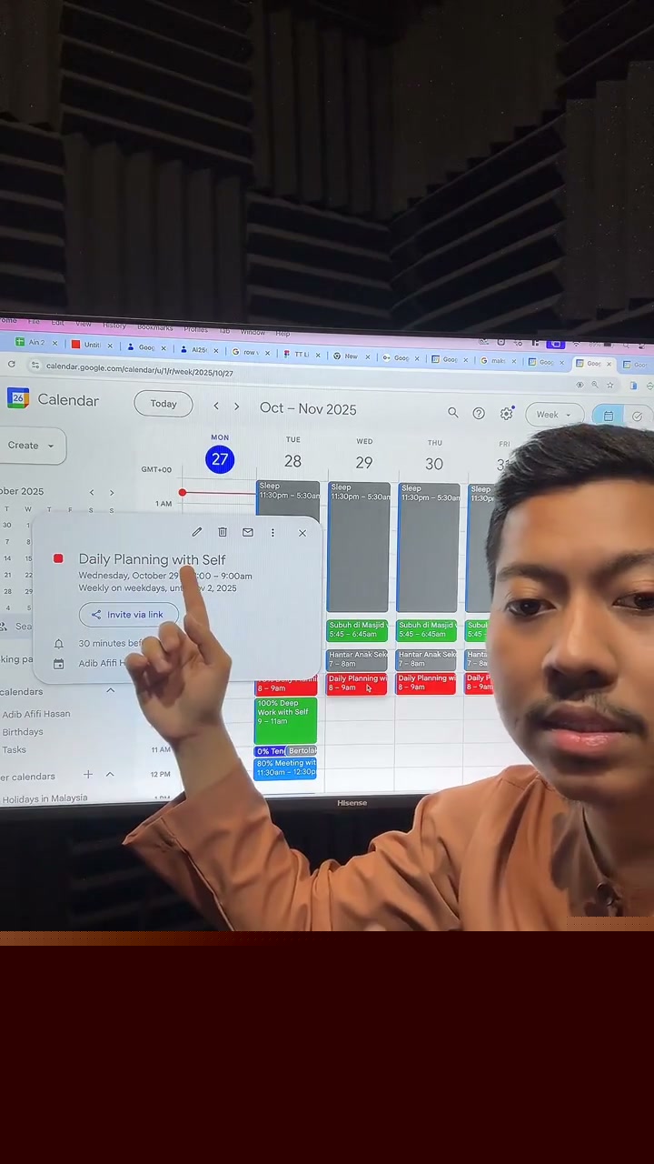This screenshot has height=1164, width=654.
Task: Click the browser address bar URL
Action: click(x=139, y=369)
